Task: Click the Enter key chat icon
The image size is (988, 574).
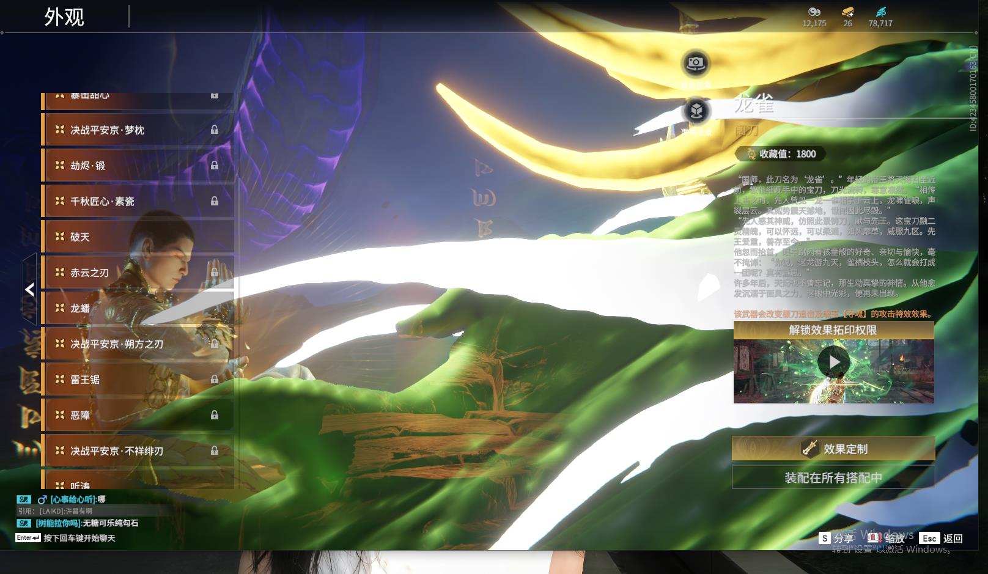Action: point(28,538)
